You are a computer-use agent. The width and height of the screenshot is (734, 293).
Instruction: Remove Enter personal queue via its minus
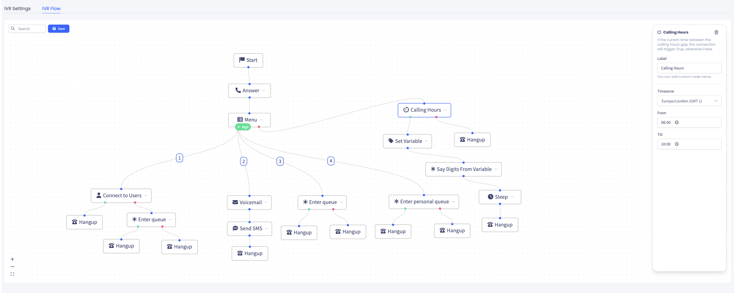click(453, 202)
